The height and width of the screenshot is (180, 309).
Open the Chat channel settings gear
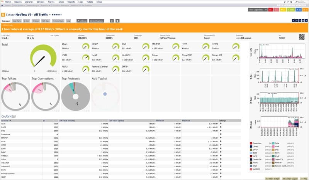coord(221,124)
